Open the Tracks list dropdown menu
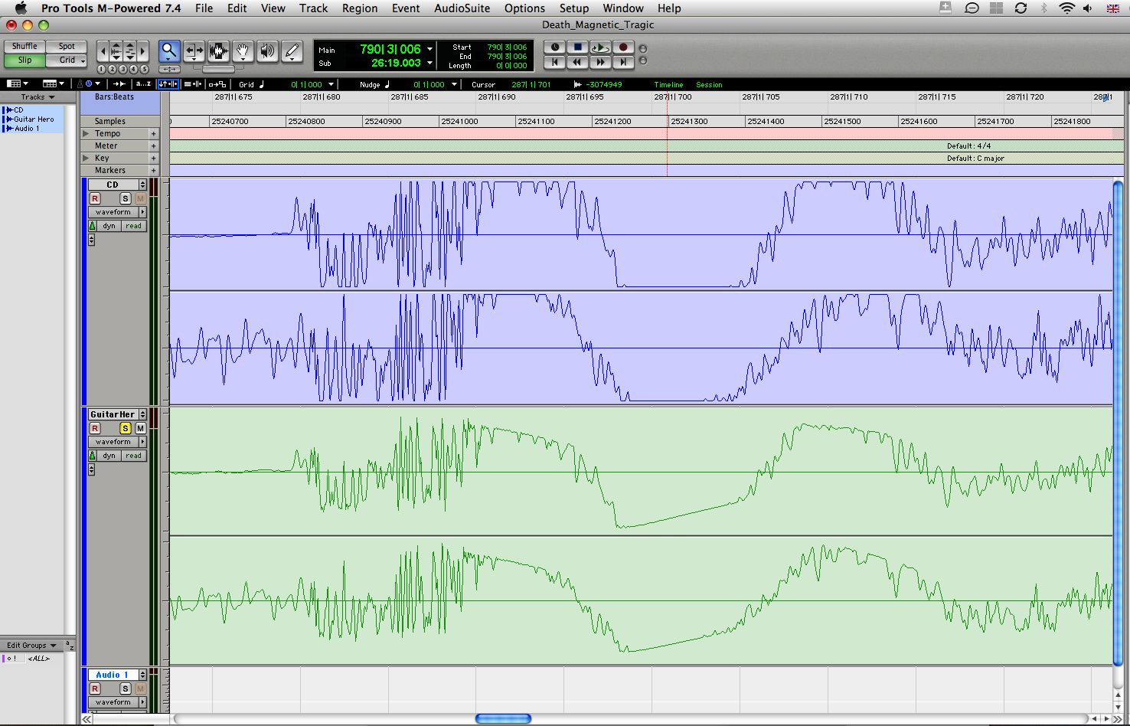The image size is (1130, 726). point(38,97)
